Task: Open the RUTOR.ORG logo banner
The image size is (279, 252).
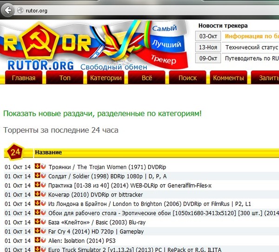Action: click(94, 45)
